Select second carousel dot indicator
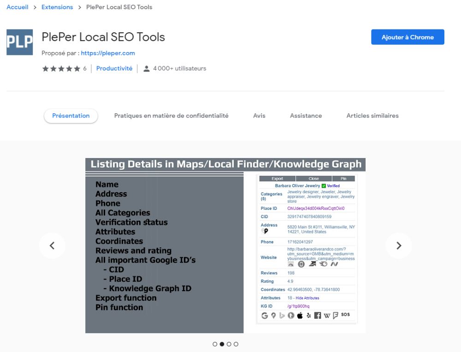Screen dimensions: 461x352 coord(222,344)
